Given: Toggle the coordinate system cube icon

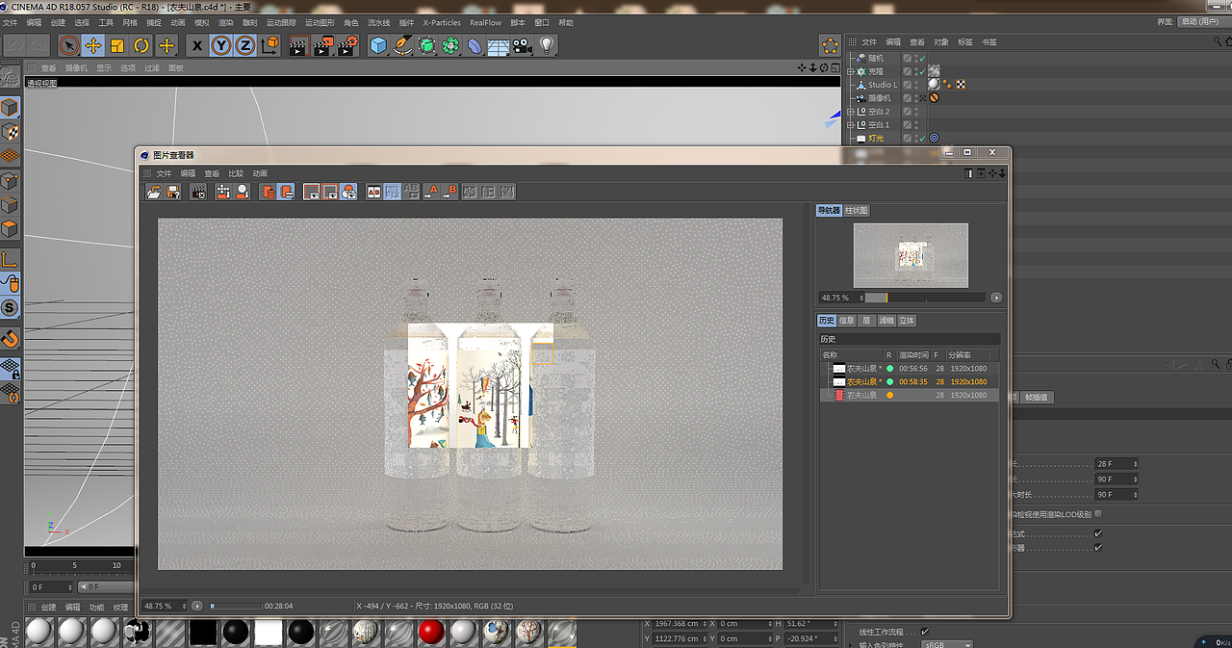Looking at the screenshot, I should point(270,45).
